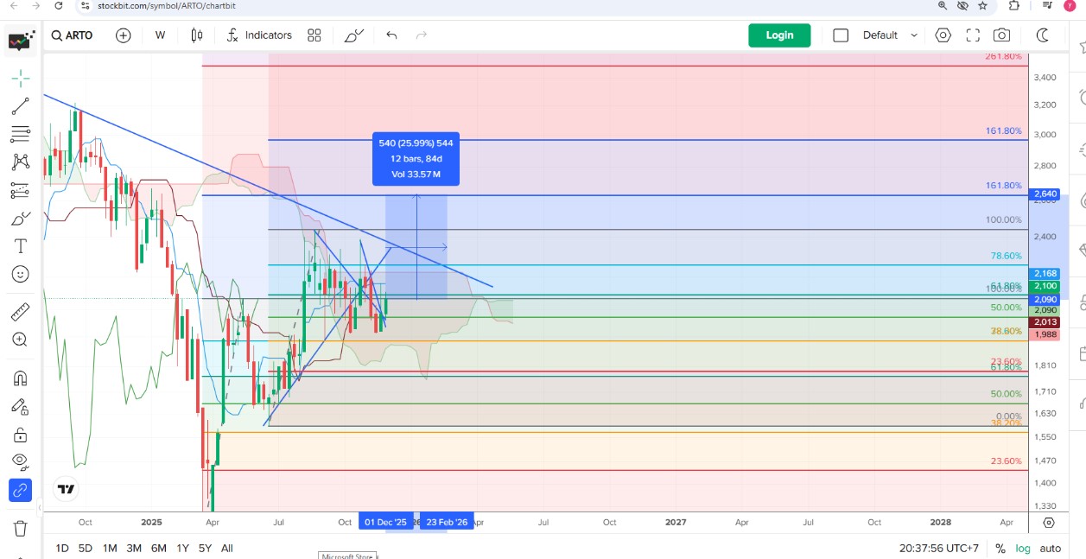Enter fullscreen mode

click(x=973, y=35)
